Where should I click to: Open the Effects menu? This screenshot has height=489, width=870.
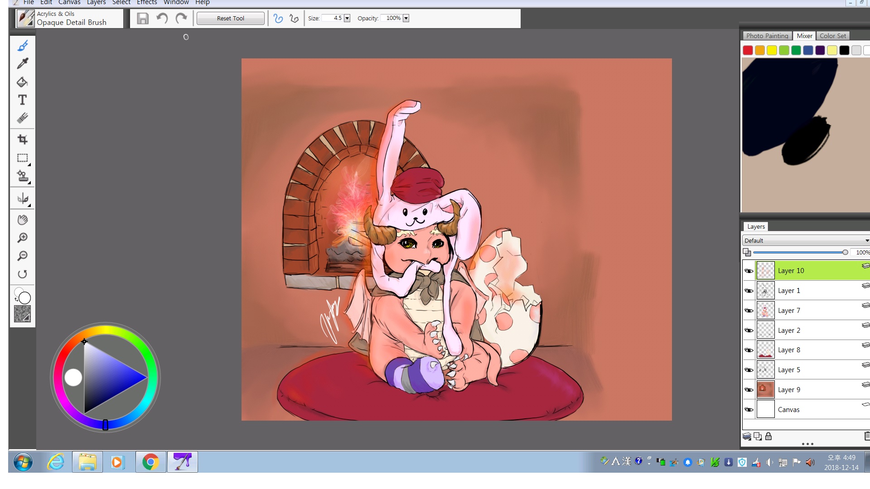pyautogui.click(x=147, y=2)
